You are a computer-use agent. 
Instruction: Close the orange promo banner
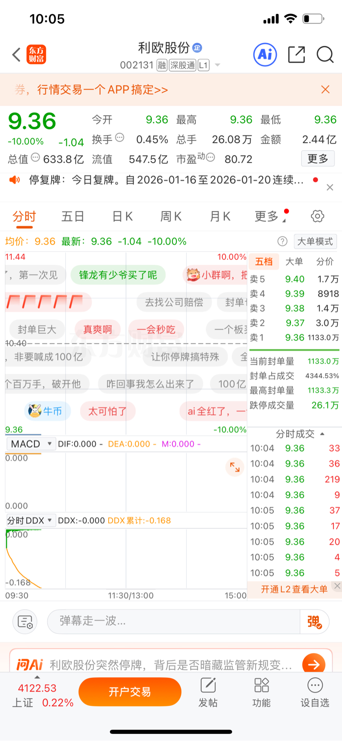[x=326, y=90]
